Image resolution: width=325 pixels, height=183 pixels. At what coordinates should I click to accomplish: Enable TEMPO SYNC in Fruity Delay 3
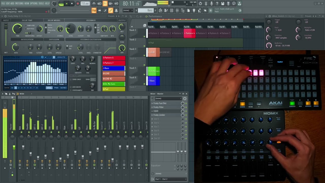tap(26, 25)
